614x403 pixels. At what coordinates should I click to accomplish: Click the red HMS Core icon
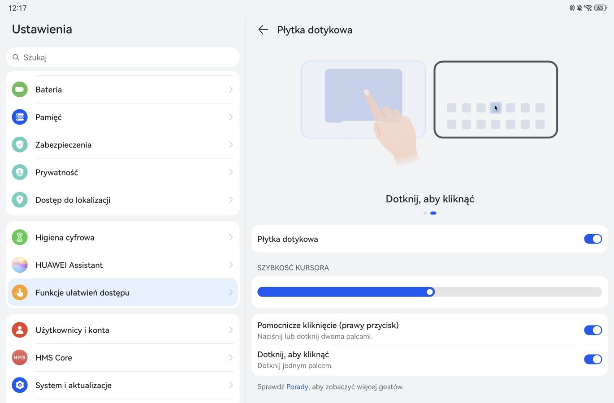click(20, 358)
